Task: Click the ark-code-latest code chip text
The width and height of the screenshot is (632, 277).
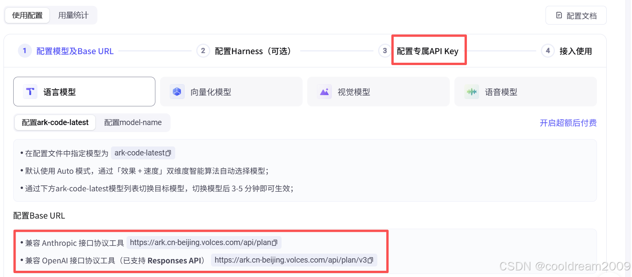Action: click(x=140, y=153)
